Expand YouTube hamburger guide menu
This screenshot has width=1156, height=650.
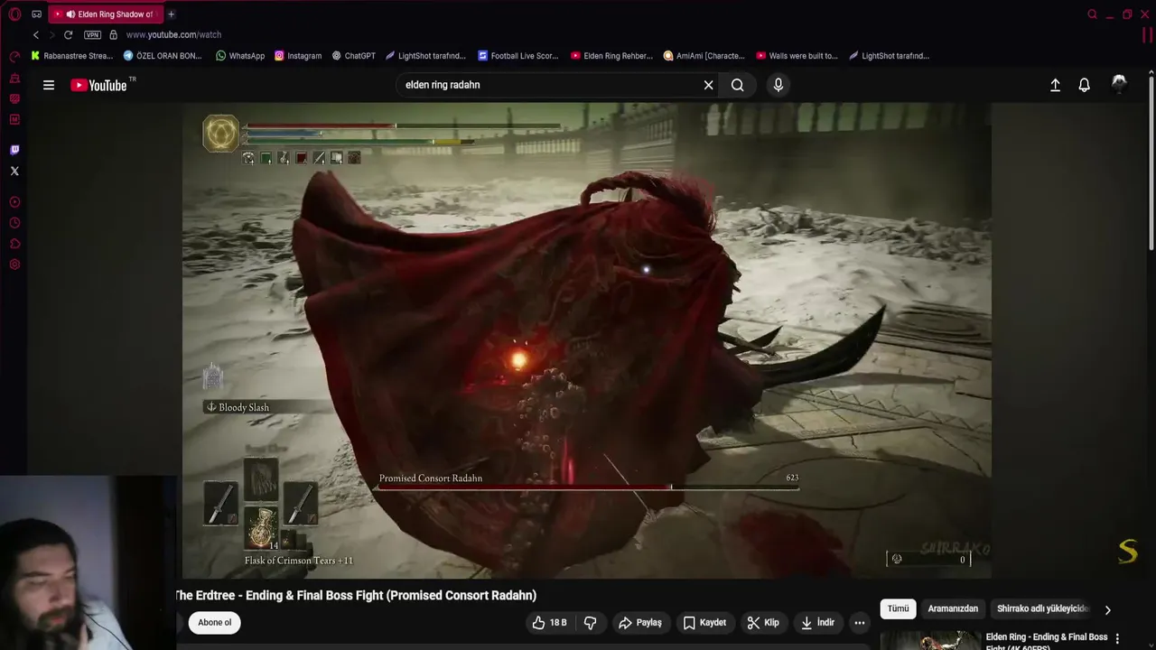pyautogui.click(x=49, y=85)
